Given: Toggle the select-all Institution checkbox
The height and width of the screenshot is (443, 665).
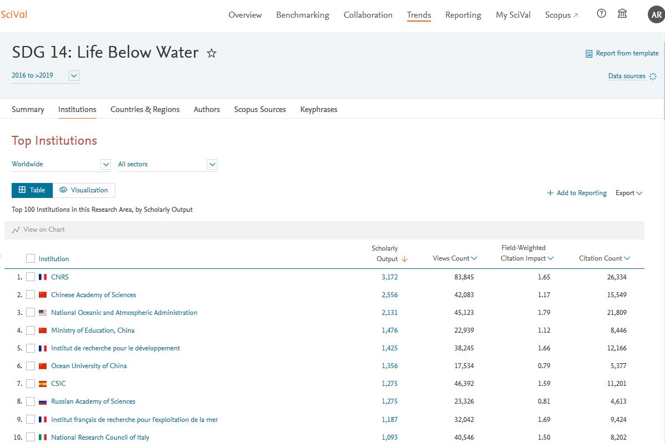Looking at the screenshot, I should [31, 258].
